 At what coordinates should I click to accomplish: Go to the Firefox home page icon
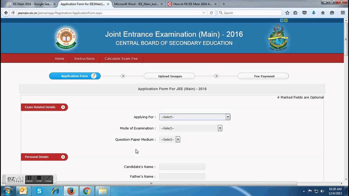pos(323,13)
